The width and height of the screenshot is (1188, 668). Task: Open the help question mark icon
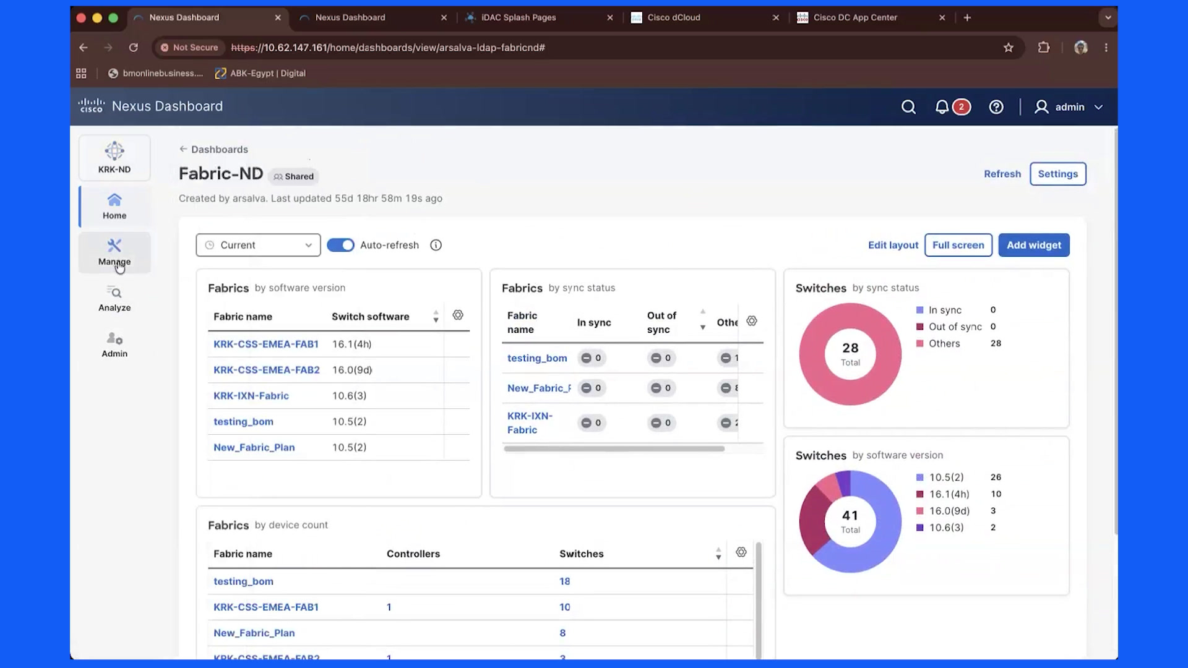[x=996, y=107]
